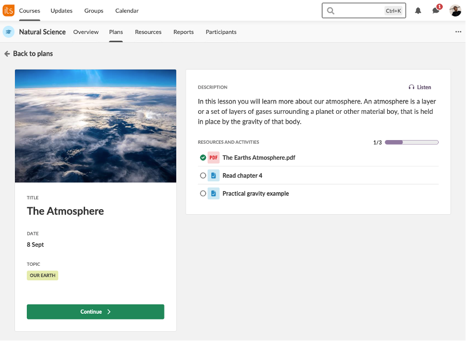Click the Ctrl+K shortcut badge
Viewport: 466px width, 341px height.
click(x=393, y=11)
